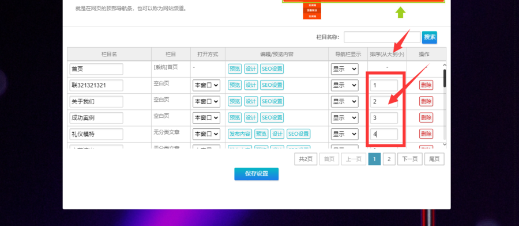The height and width of the screenshot is (226, 519).
Task: Click 上一页 previous page button
Action: (x=353, y=159)
